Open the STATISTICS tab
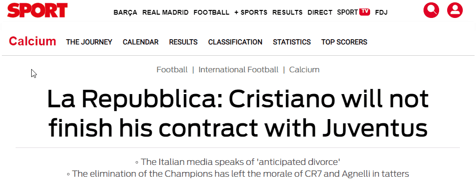The height and width of the screenshot is (181, 476). pos(292,42)
